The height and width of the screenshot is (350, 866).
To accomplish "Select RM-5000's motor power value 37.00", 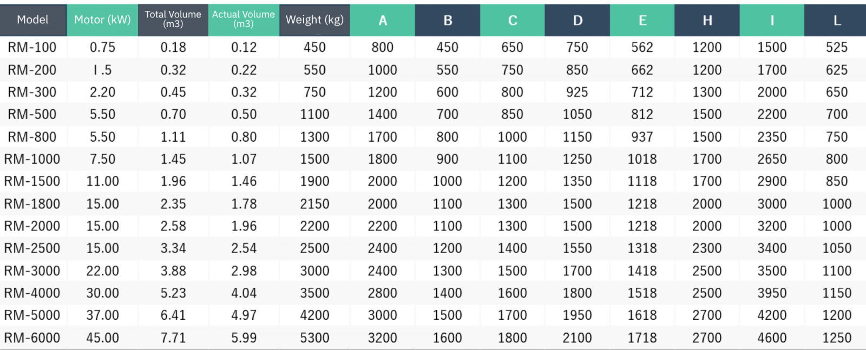I will [x=102, y=315].
